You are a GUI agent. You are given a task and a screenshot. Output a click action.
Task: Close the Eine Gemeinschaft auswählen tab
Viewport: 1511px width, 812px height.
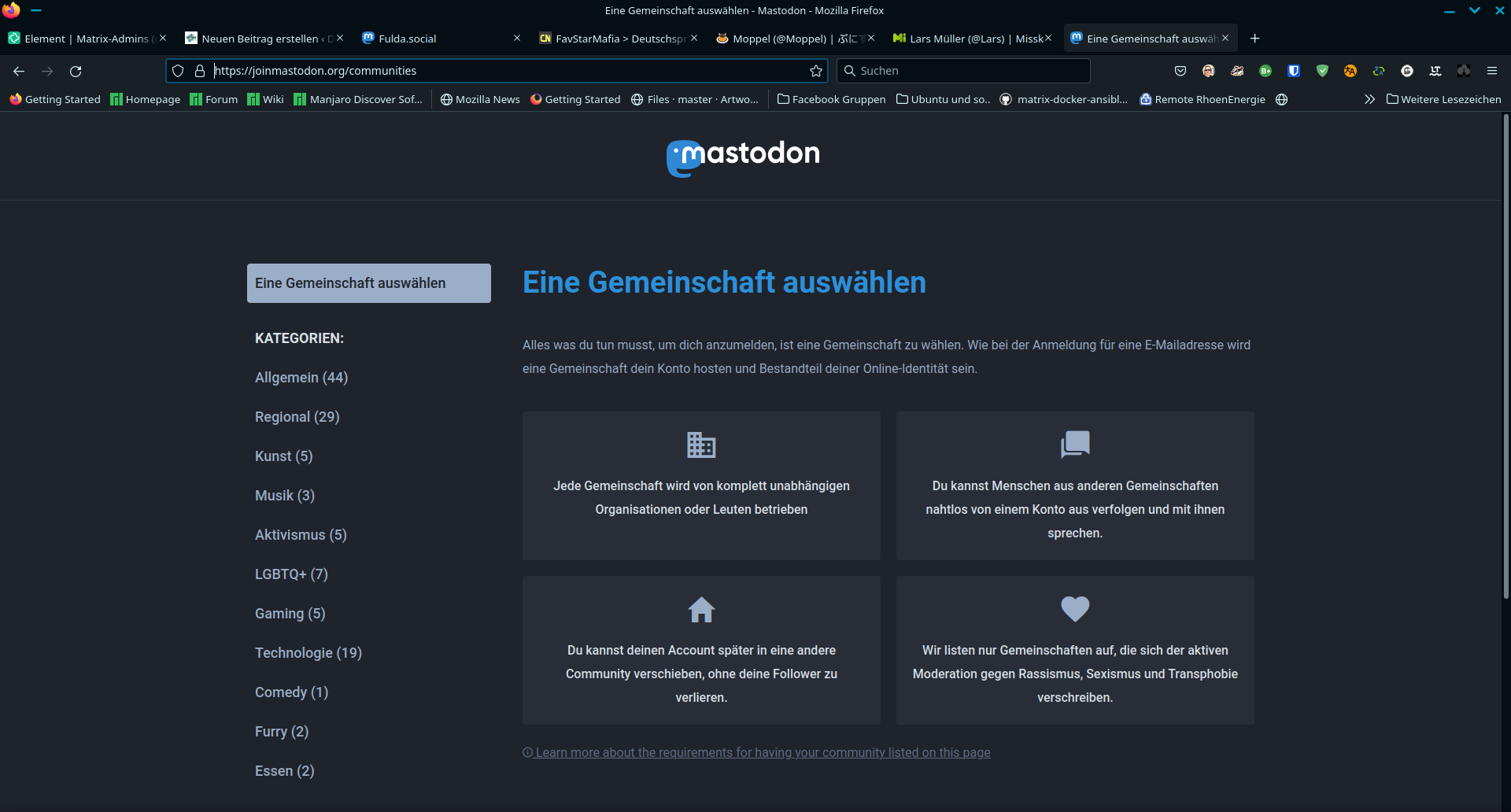pyautogui.click(x=1225, y=38)
